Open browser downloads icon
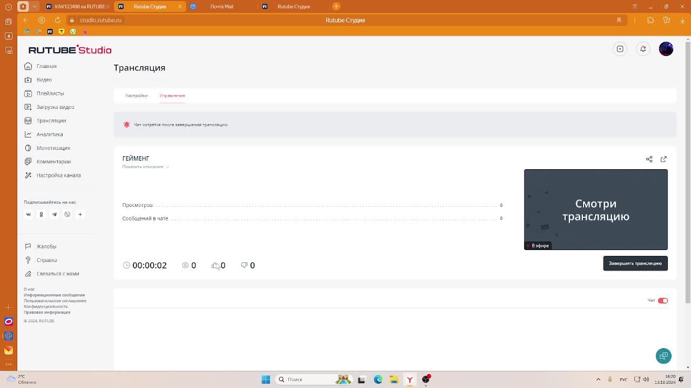The width and height of the screenshot is (691, 388). click(x=682, y=20)
